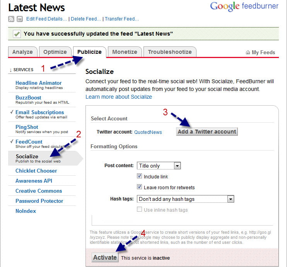Image resolution: width=287 pixels, height=267 pixels.
Task: Toggle Use inline hash tags checkbox
Action: pos(139,209)
